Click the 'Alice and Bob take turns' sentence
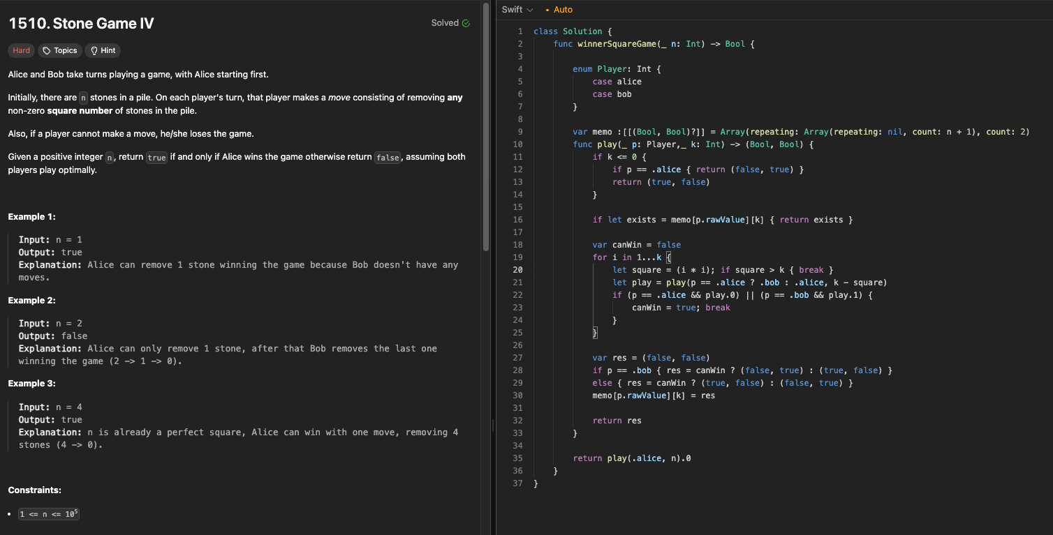The height and width of the screenshot is (535, 1053). tap(138, 75)
